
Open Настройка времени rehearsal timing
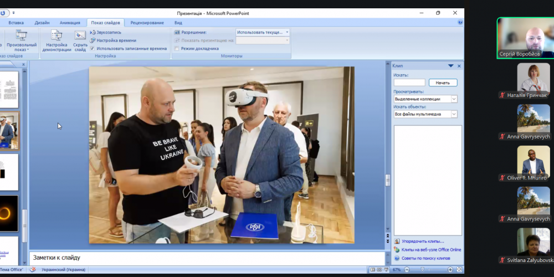click(x=115, y=40)
